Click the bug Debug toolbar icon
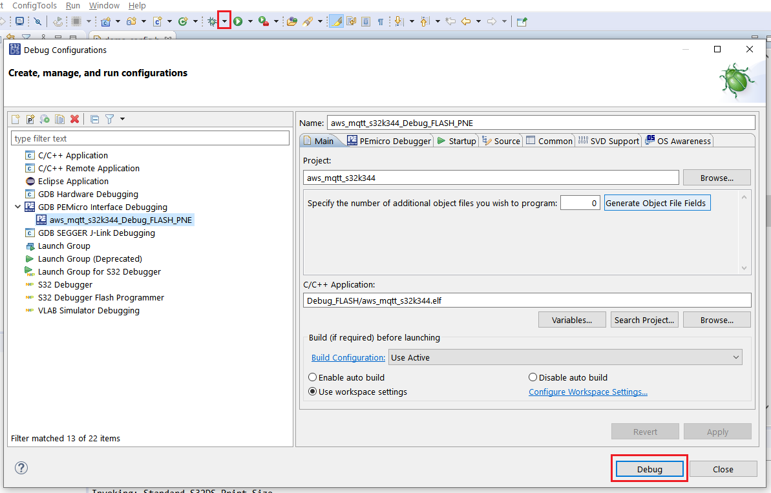The height and width of the screenshot is (493, 771). point(212,21)
